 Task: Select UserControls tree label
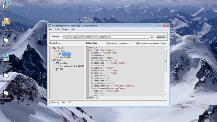click(x=65, y=57)
